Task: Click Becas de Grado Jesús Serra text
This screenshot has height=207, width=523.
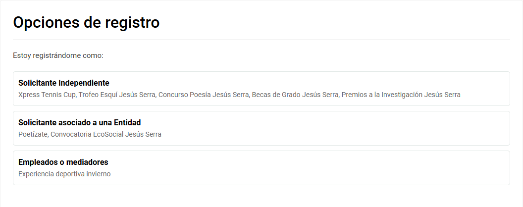Action: click(295, 95)
